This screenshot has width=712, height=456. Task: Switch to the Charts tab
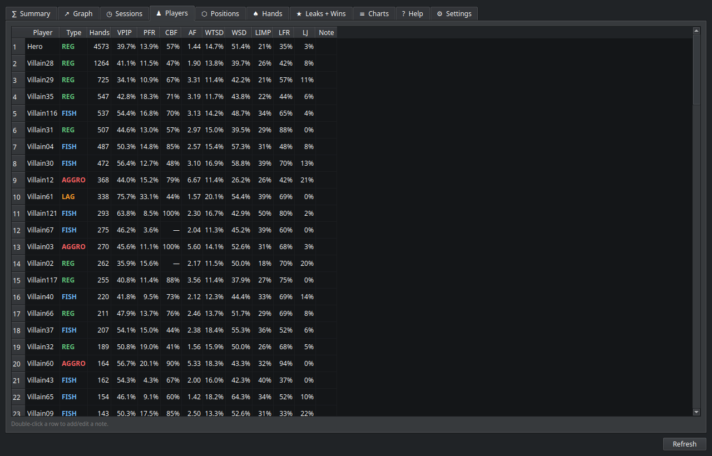pos(374,13)
